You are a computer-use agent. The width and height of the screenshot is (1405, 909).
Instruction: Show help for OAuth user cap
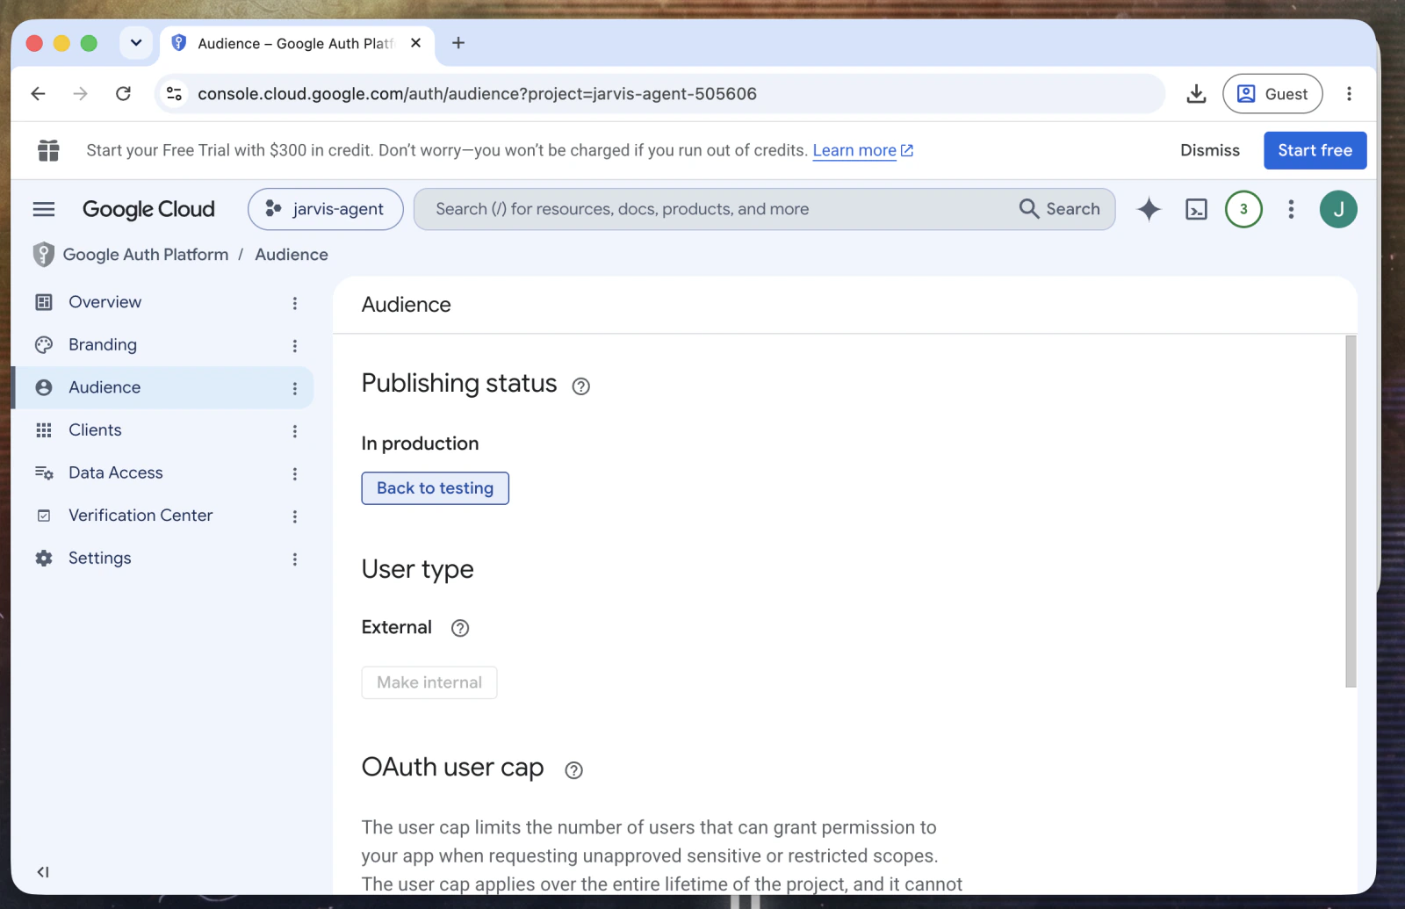[573, 770]
